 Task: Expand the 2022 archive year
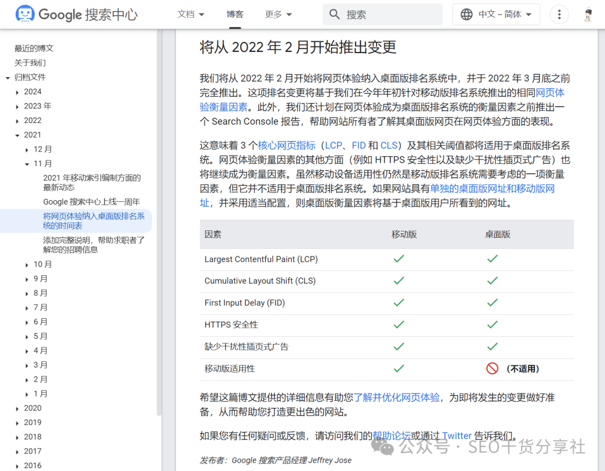pyautogui.click(x=17, y=121)
